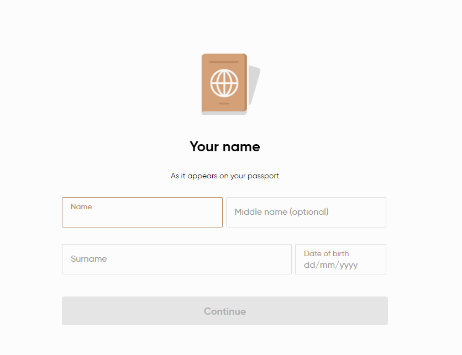Viewport: 462px width, 355px height.
Task: Click the horizontal line atop the passport cover
Action: click(x=224, y=62)
